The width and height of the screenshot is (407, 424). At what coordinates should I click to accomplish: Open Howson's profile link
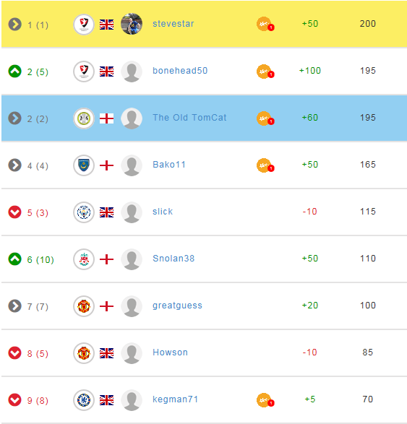coord(170,352)
